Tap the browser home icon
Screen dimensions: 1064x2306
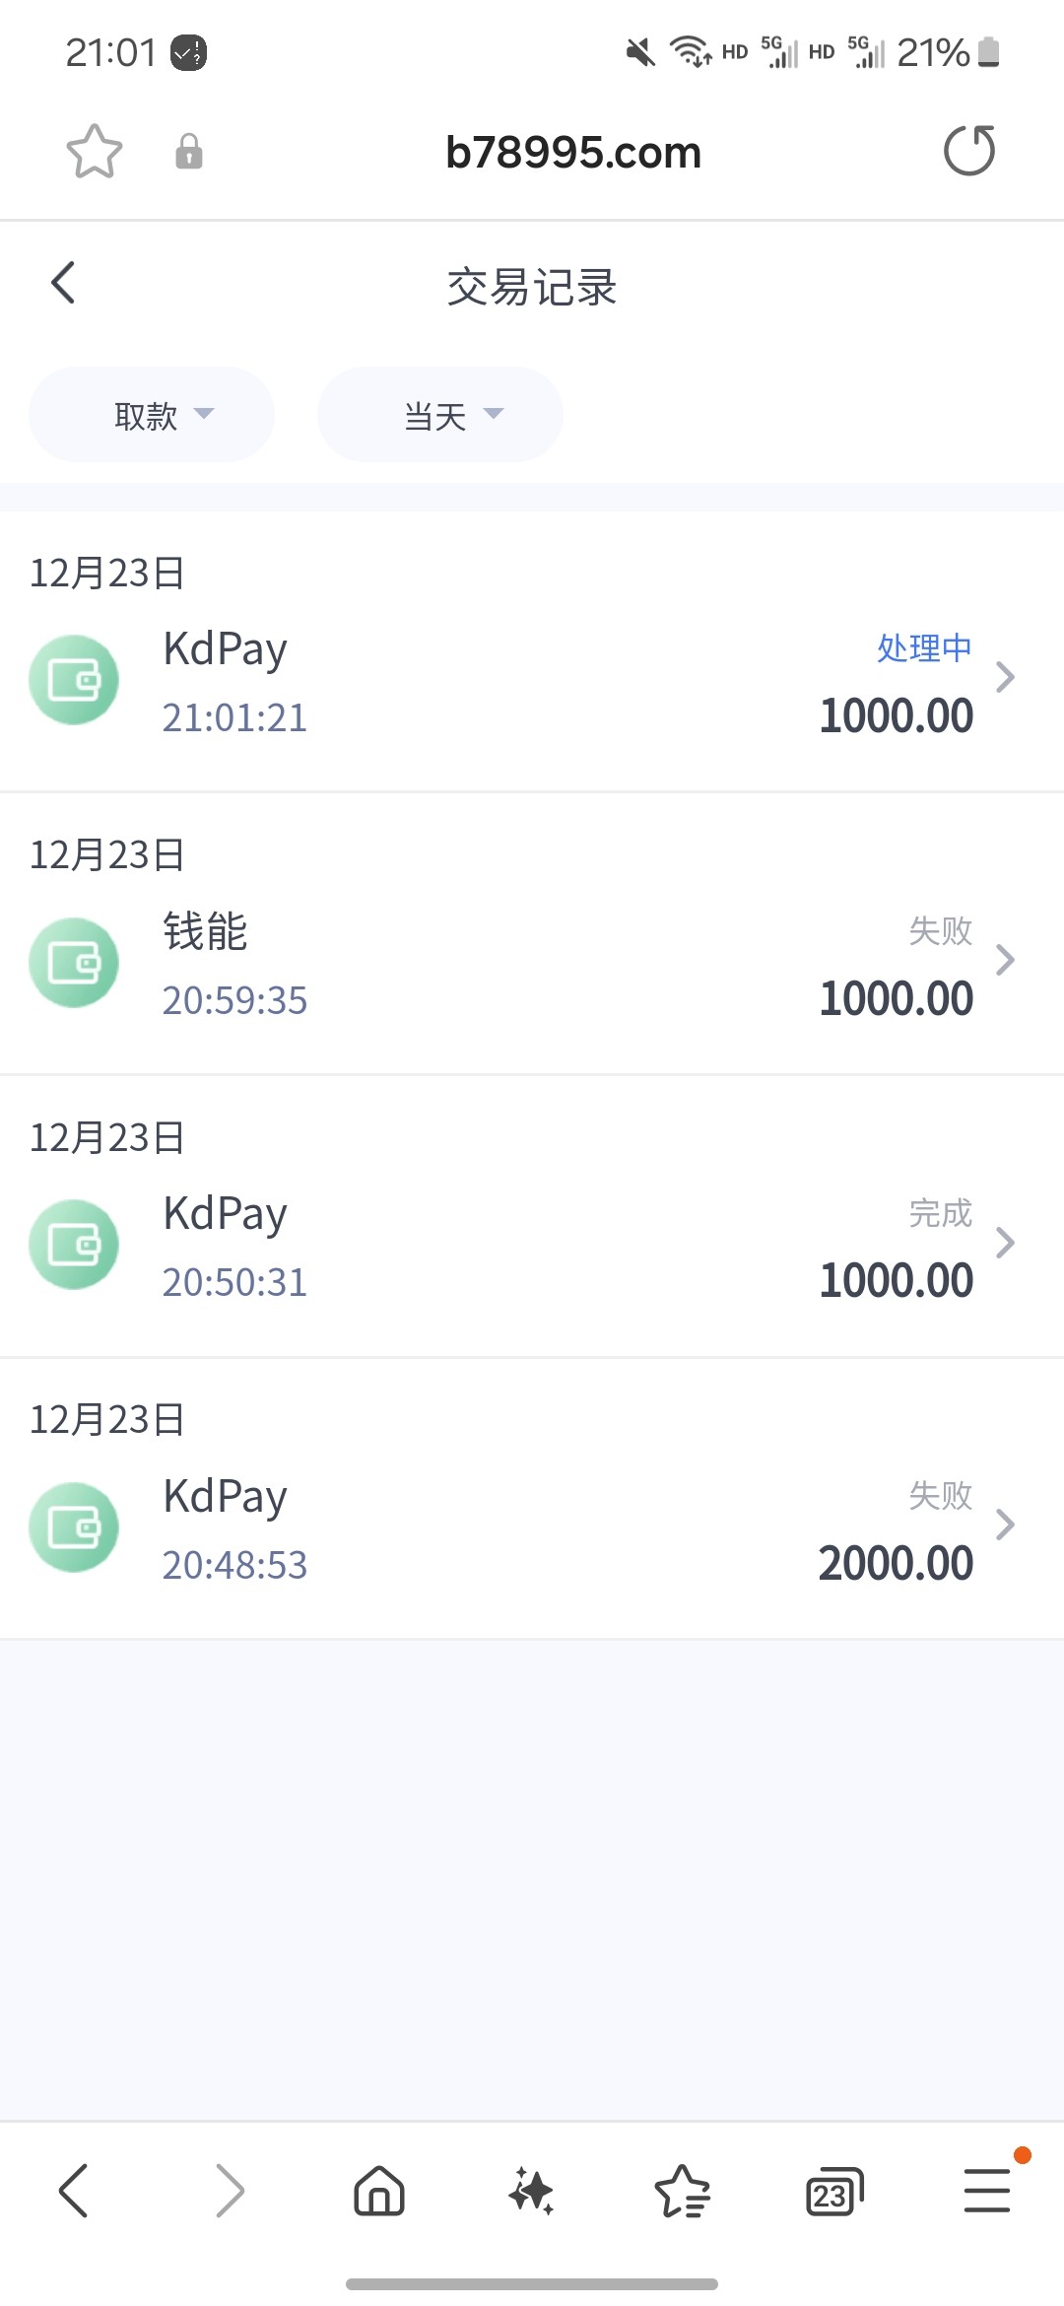[379, 2192]
